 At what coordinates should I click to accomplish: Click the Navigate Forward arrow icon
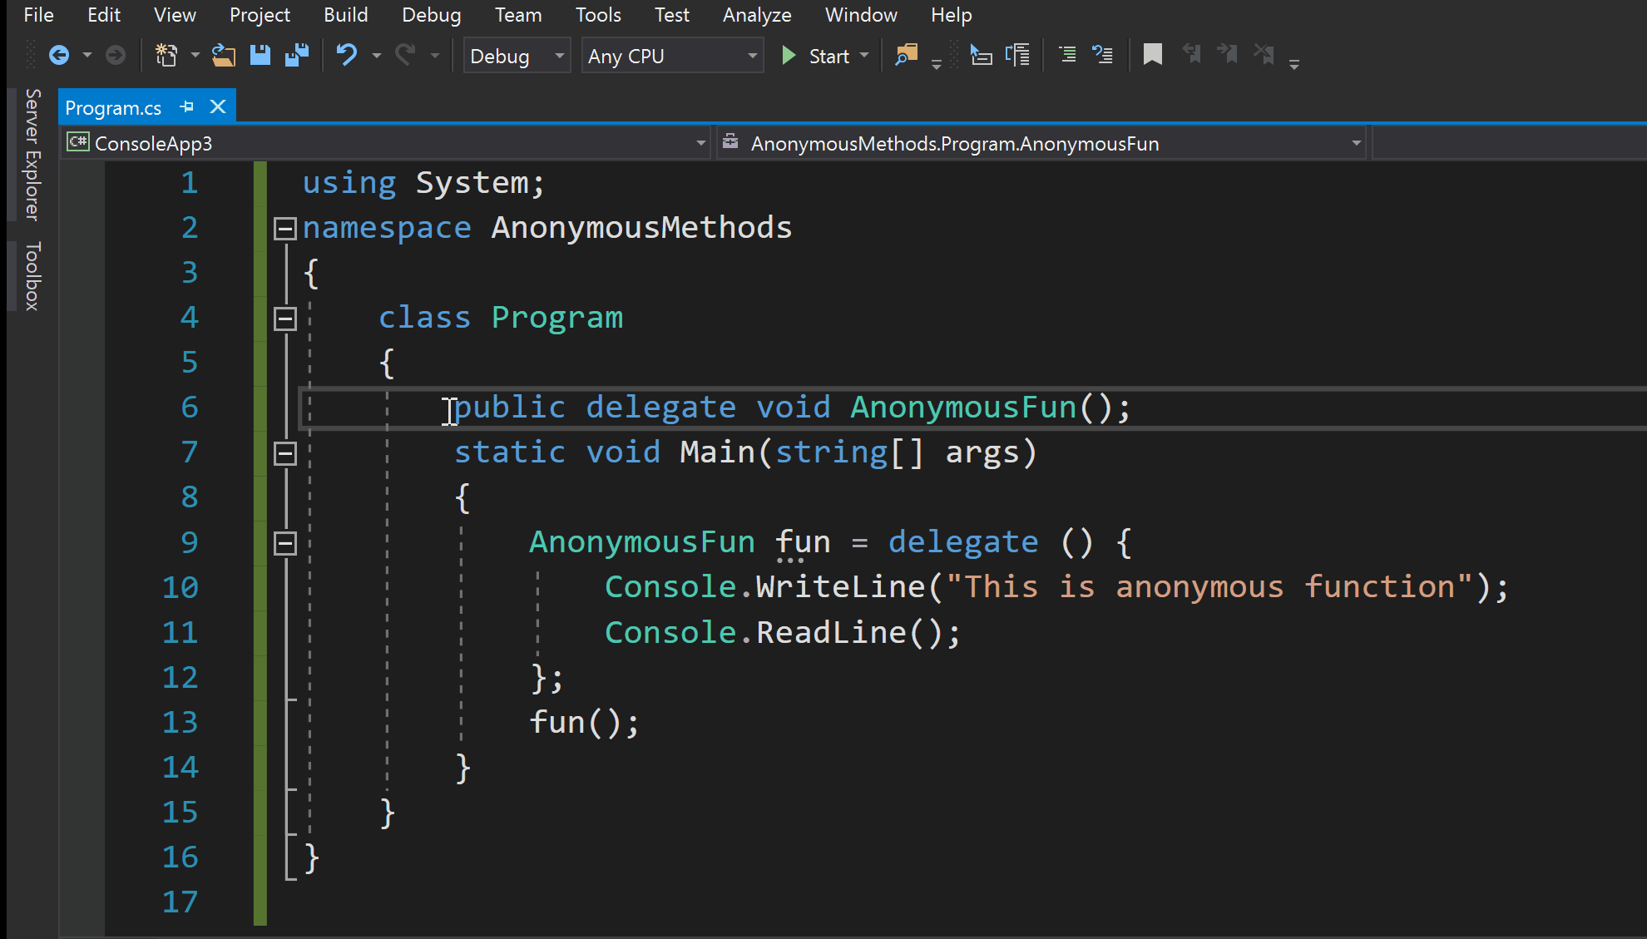pos(116,55)
